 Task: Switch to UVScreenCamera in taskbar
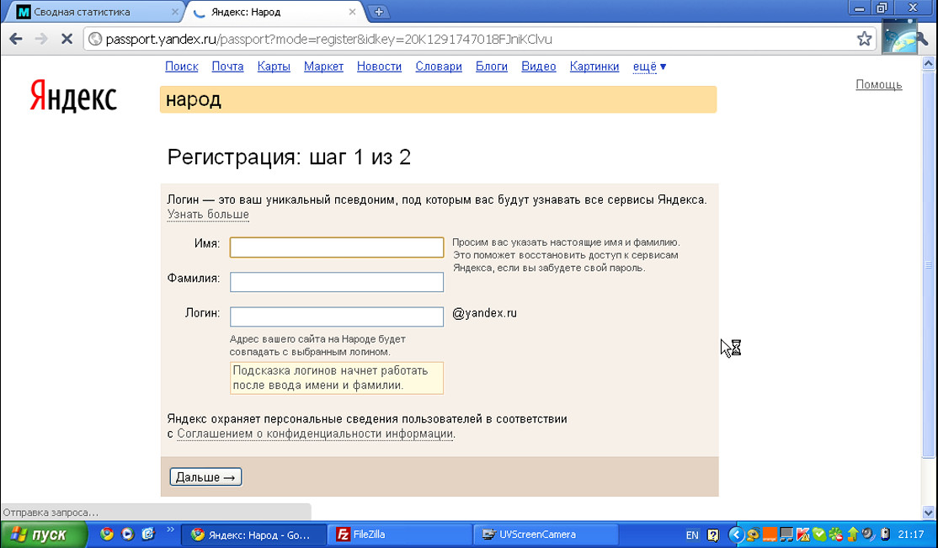point(546,534)
